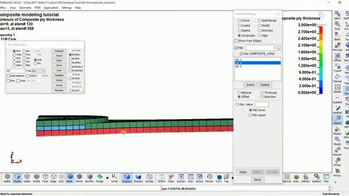This screenshot has height=196, width=349.
Task: Open the Offset tool in right toolbar
Action: tap(337, 57)
